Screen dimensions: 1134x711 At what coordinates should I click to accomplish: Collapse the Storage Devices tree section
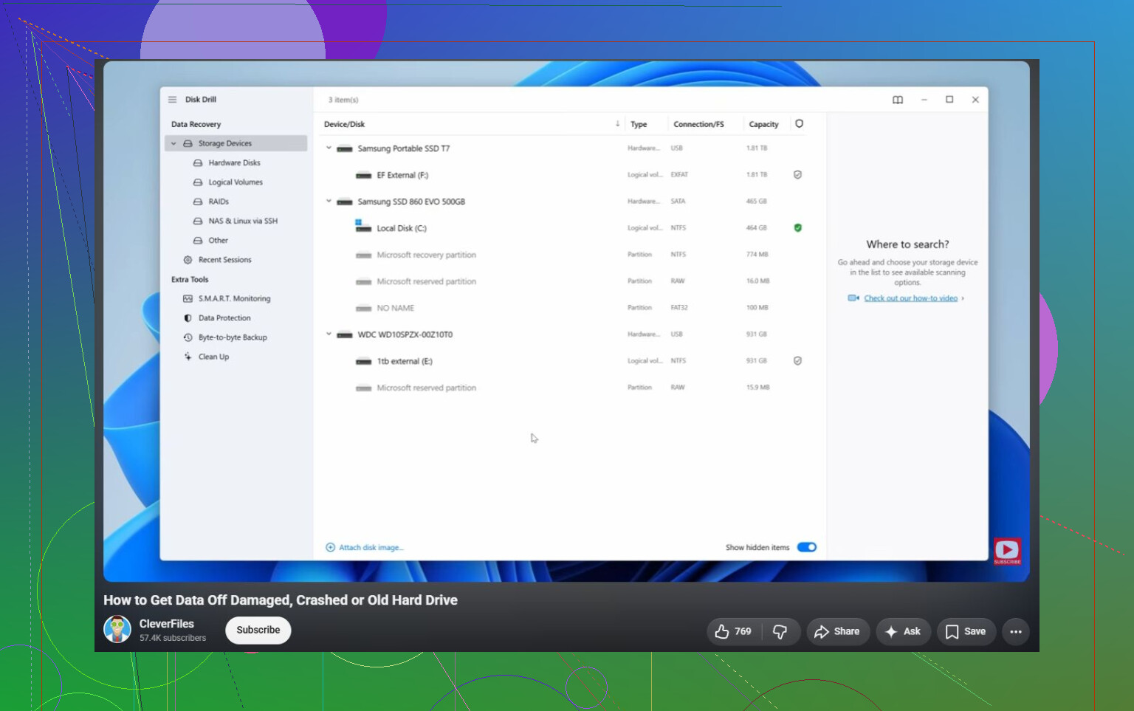click(x=173, y=143)
